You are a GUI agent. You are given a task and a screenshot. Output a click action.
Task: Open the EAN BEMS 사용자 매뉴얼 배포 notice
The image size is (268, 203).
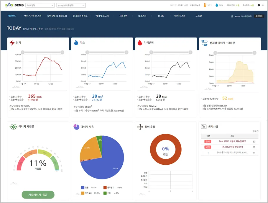coord(232,141)
